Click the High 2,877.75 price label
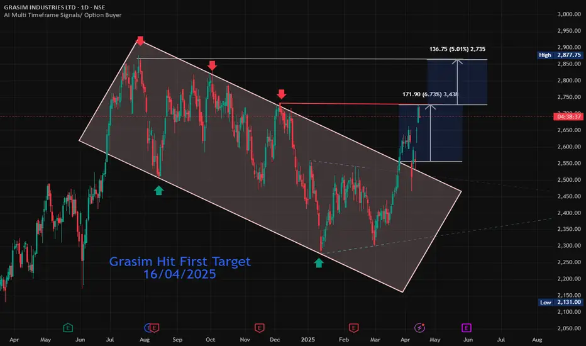This screenshot has height=346, width=586. (x=560, y=55)
